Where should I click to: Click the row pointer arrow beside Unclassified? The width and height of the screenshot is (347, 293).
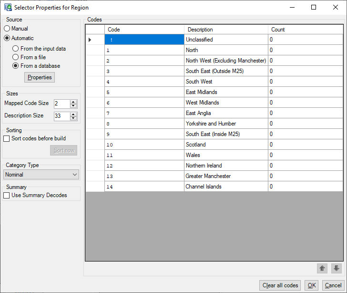(90, 40)
